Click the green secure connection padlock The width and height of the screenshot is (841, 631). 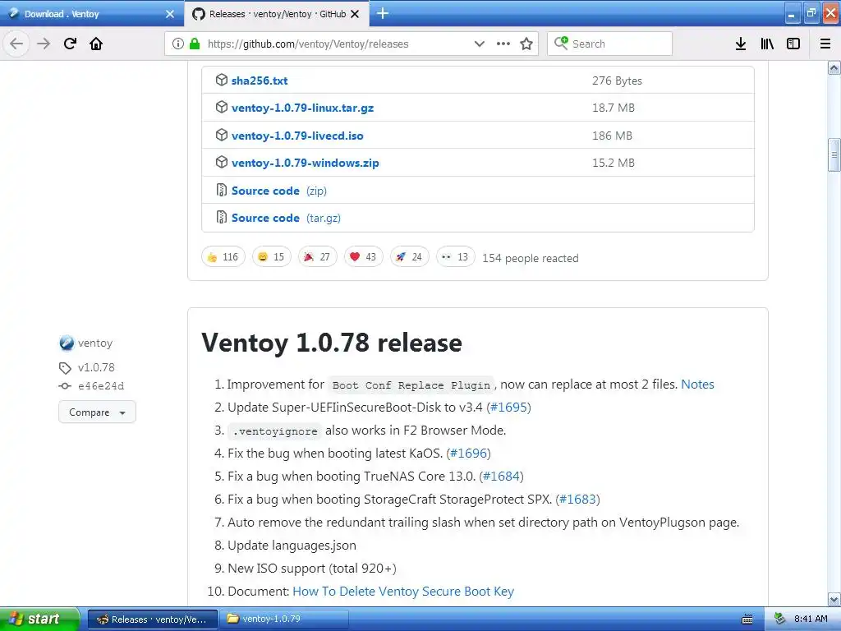click(x=194, y=44)
